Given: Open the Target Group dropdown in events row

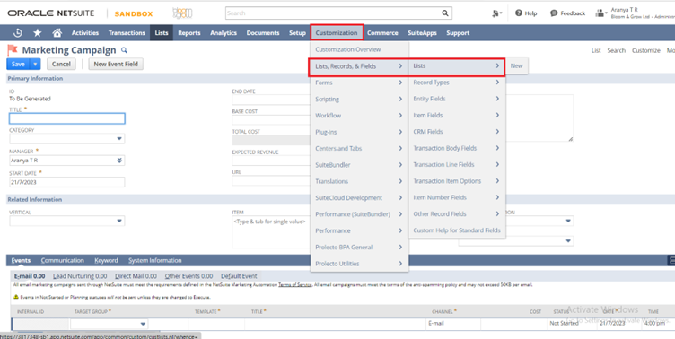Looking at the screenshot, I should 143,324.
